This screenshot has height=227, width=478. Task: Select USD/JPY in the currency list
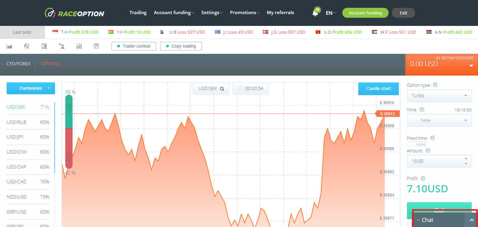28,137
